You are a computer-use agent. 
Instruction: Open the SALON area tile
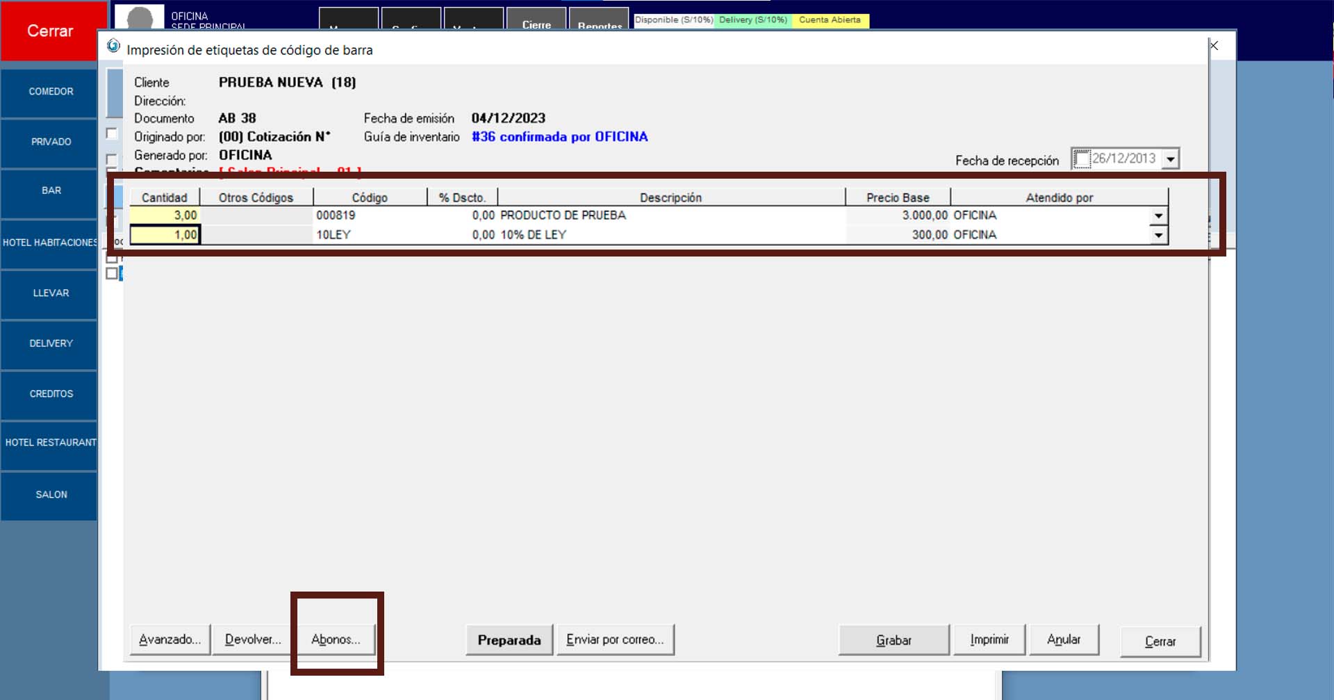[50, 495]
